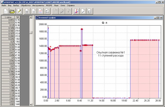Select the time cell 1.125
The image size is (165, 107).
tap(8, 77)
